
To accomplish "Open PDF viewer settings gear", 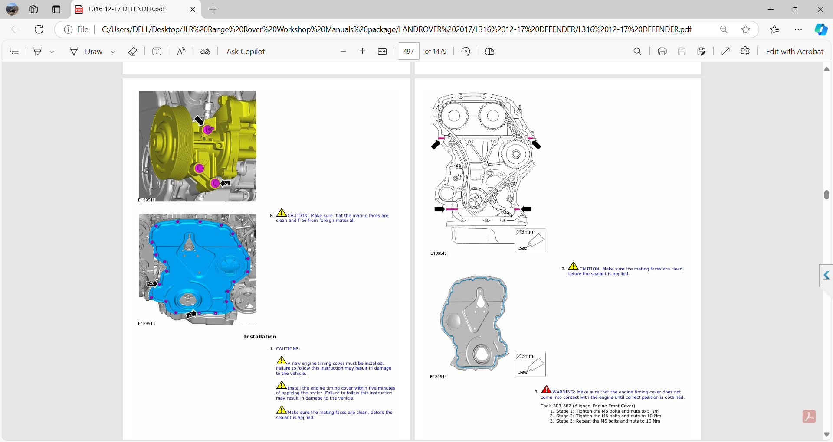I will (745, 51).
